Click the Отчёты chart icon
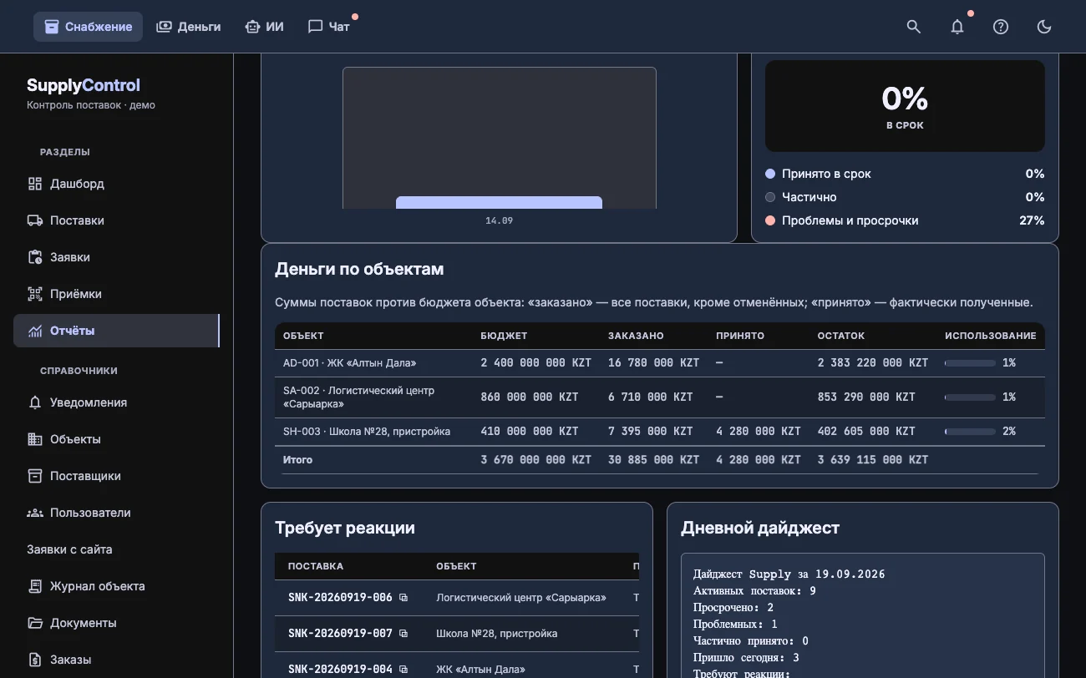This screenshot has height=678, width=1086. click(x=35, y=331)
